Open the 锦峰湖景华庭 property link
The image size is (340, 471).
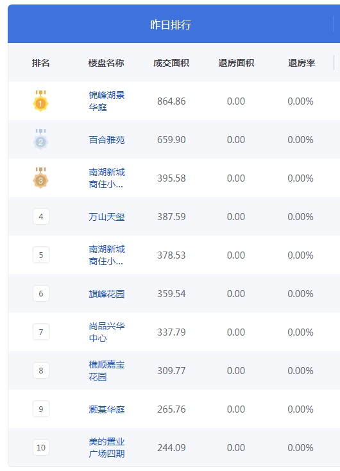tap(106, 101)
